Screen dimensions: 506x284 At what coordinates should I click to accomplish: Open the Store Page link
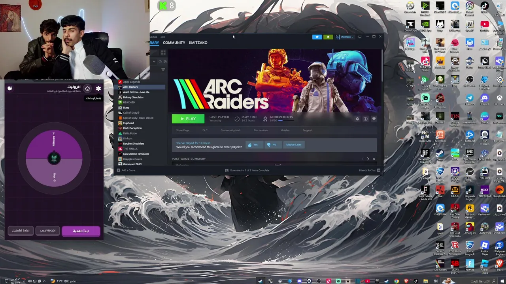[183, 130]
